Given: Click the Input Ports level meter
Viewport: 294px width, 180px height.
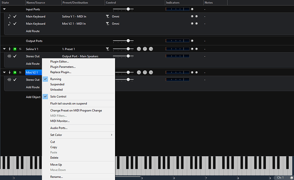Looking at the screenshot, I should [x=177, y=9].
